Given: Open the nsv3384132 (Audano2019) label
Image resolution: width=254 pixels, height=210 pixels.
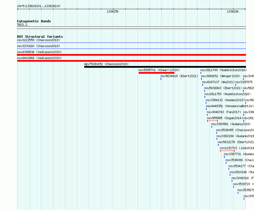Looking at the screenshot, I should tap(225, 100).
